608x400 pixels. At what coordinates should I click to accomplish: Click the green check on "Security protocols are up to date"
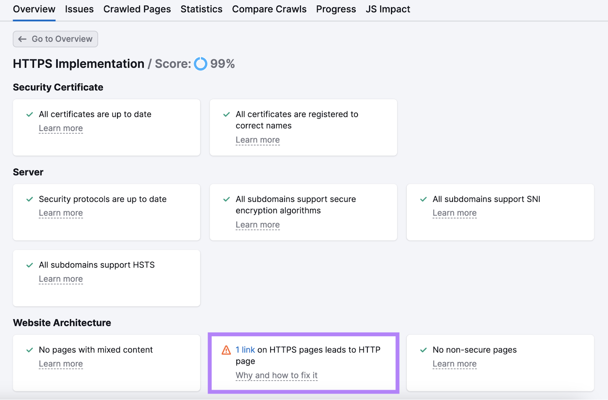pyautogui.click(x=29, y=199)
